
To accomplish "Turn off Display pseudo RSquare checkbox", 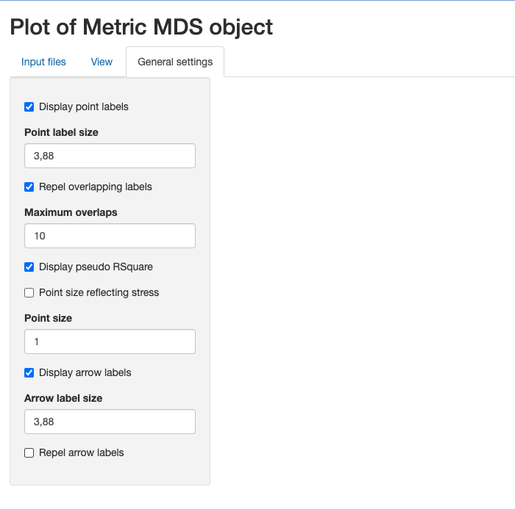I will 29,267.
